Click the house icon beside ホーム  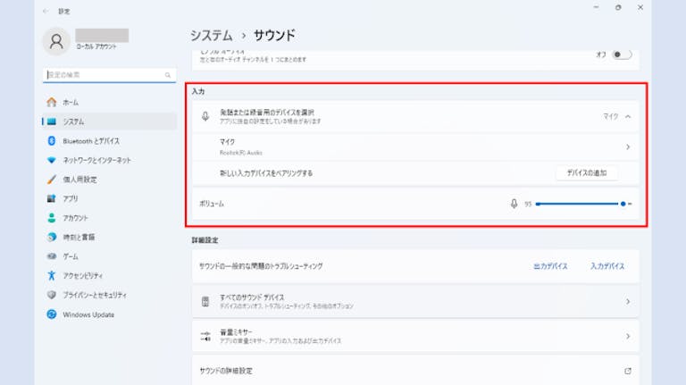pyautogui.click(x=52, y=103)
